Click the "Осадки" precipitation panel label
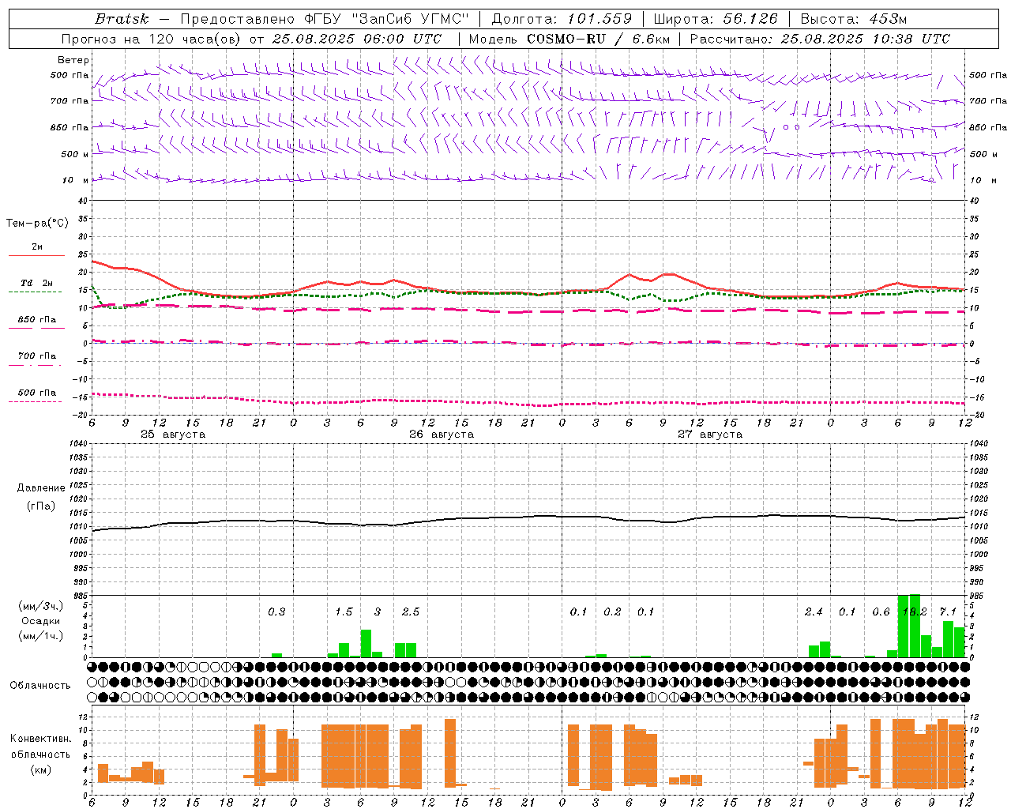This screenshot has height=809, width=1011. point(40,621)
